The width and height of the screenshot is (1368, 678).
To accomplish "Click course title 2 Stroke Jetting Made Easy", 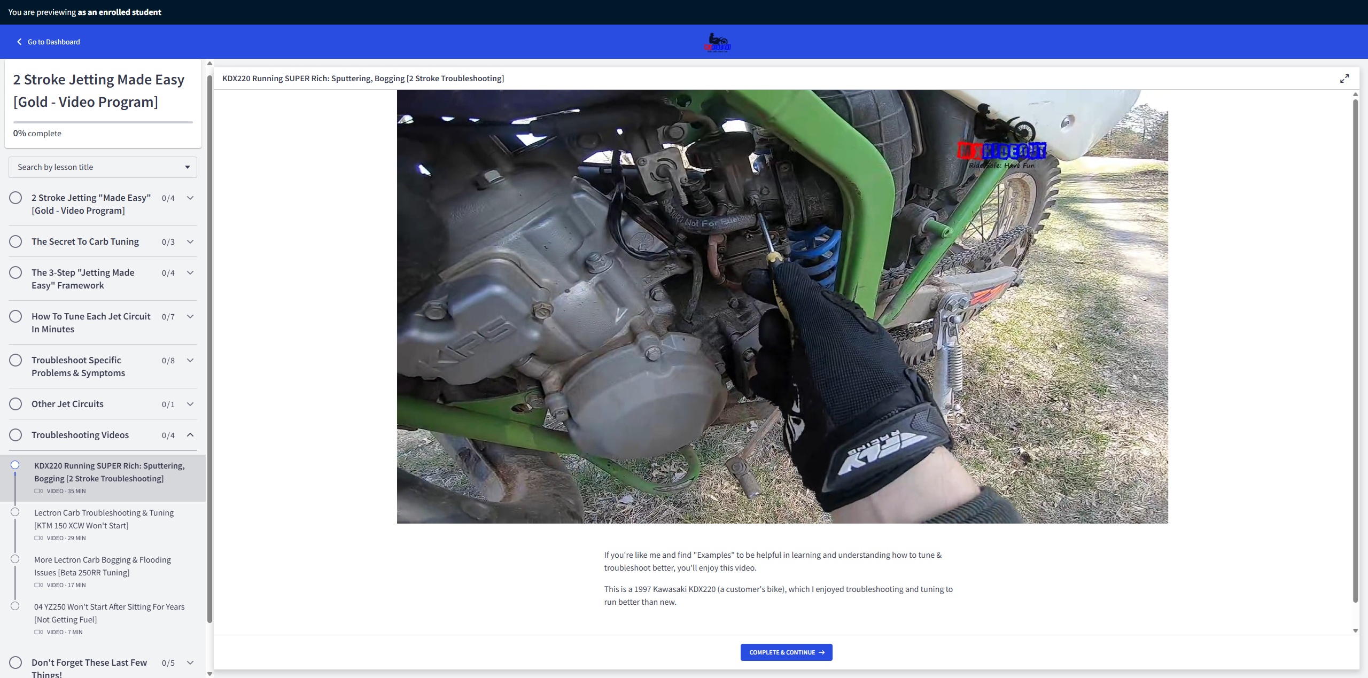I will pos(99,91).
